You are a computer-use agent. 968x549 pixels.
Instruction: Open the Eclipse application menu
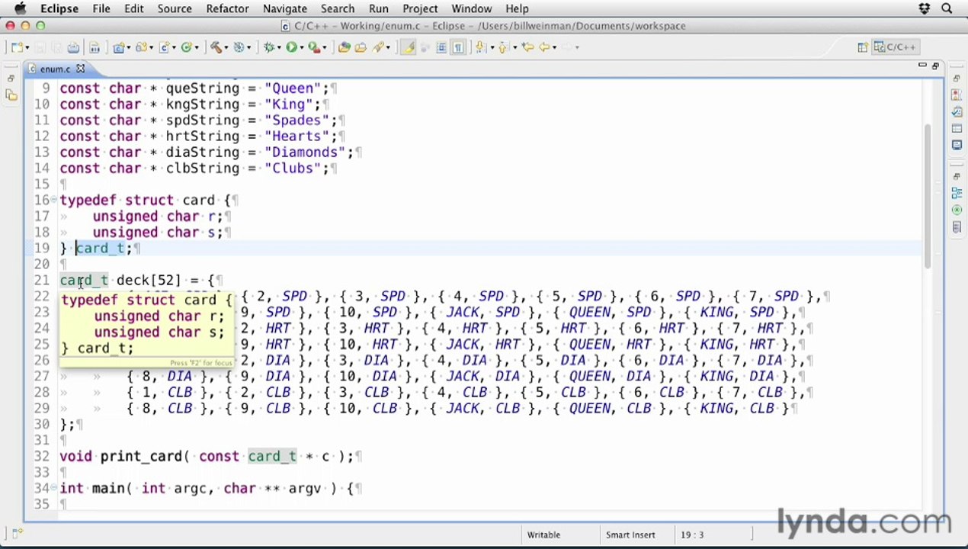(x=59, y=8)
